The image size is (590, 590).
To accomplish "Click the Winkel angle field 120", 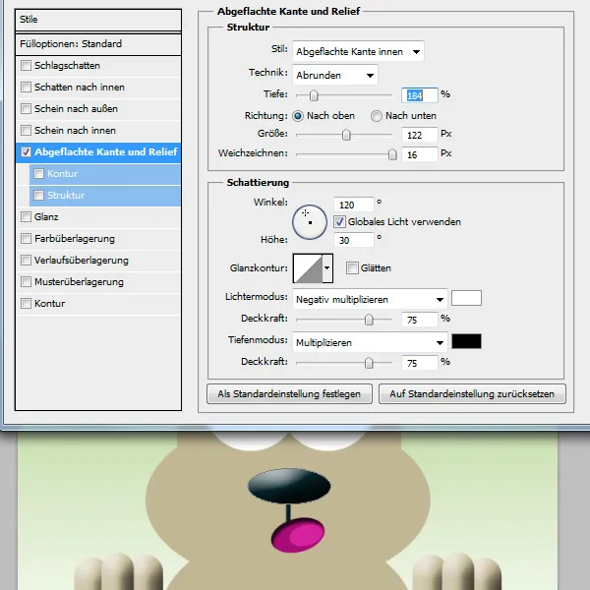I will click(x=354, y=205).
